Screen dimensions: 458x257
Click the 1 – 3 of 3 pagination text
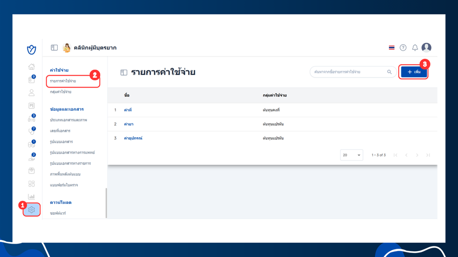[378, 155]
